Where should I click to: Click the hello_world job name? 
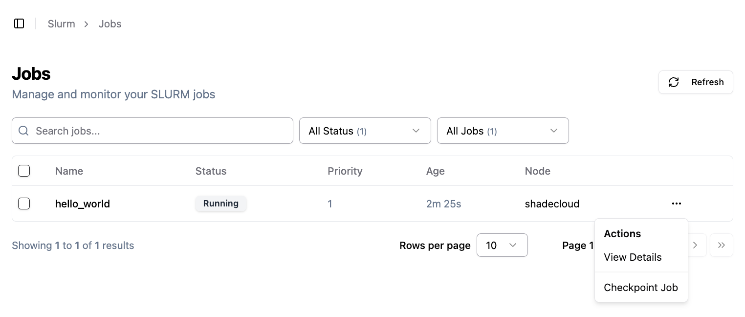click(x=83, y=204)
